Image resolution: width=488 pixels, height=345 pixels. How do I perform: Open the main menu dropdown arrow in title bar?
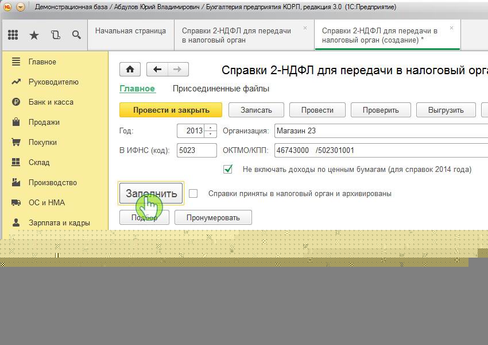pyautogui.click(x=21, y=6)
